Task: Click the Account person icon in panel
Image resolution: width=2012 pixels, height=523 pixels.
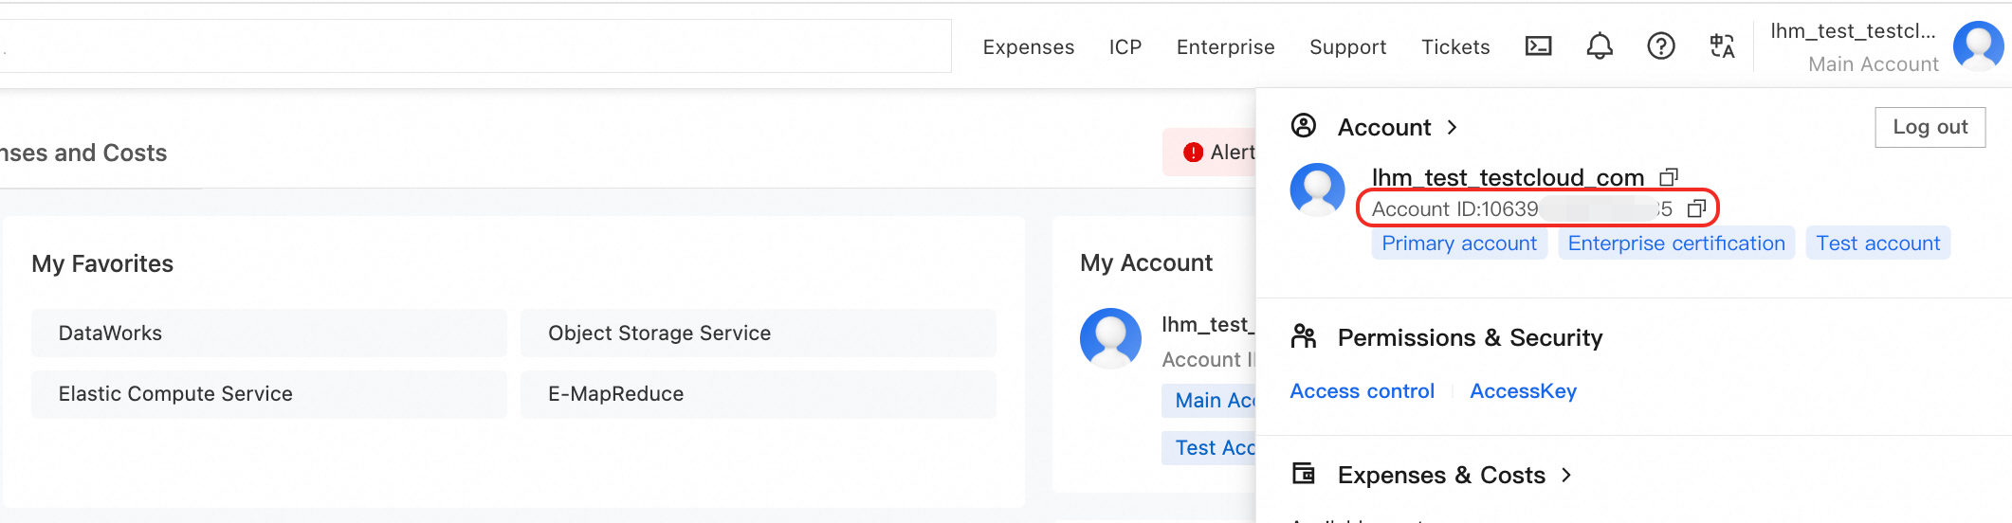Action: pos(1304,126)
